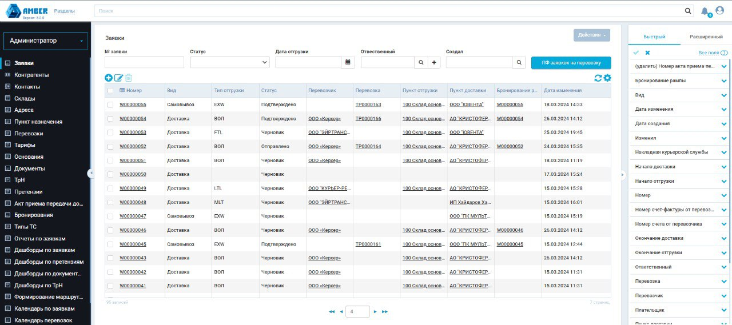Refresh the заявки table list
This screenshot has width=732, height=325.
[x=598, y=78]
